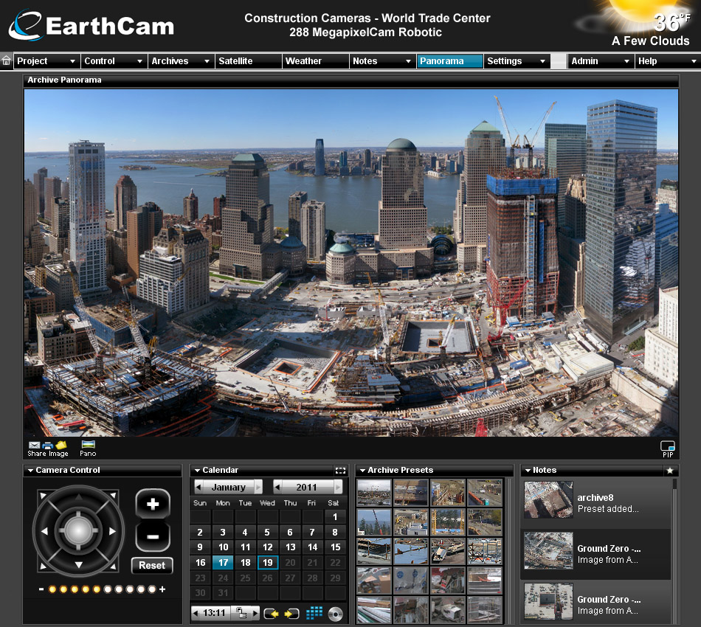The image size is (701, 627).
Task: Zoom out with the camera minus button
Action: click(153, 537)
